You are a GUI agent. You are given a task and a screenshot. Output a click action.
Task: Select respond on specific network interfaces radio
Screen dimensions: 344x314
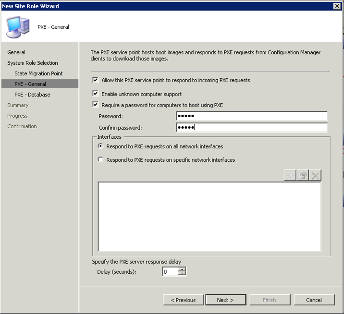click(100, 159)
